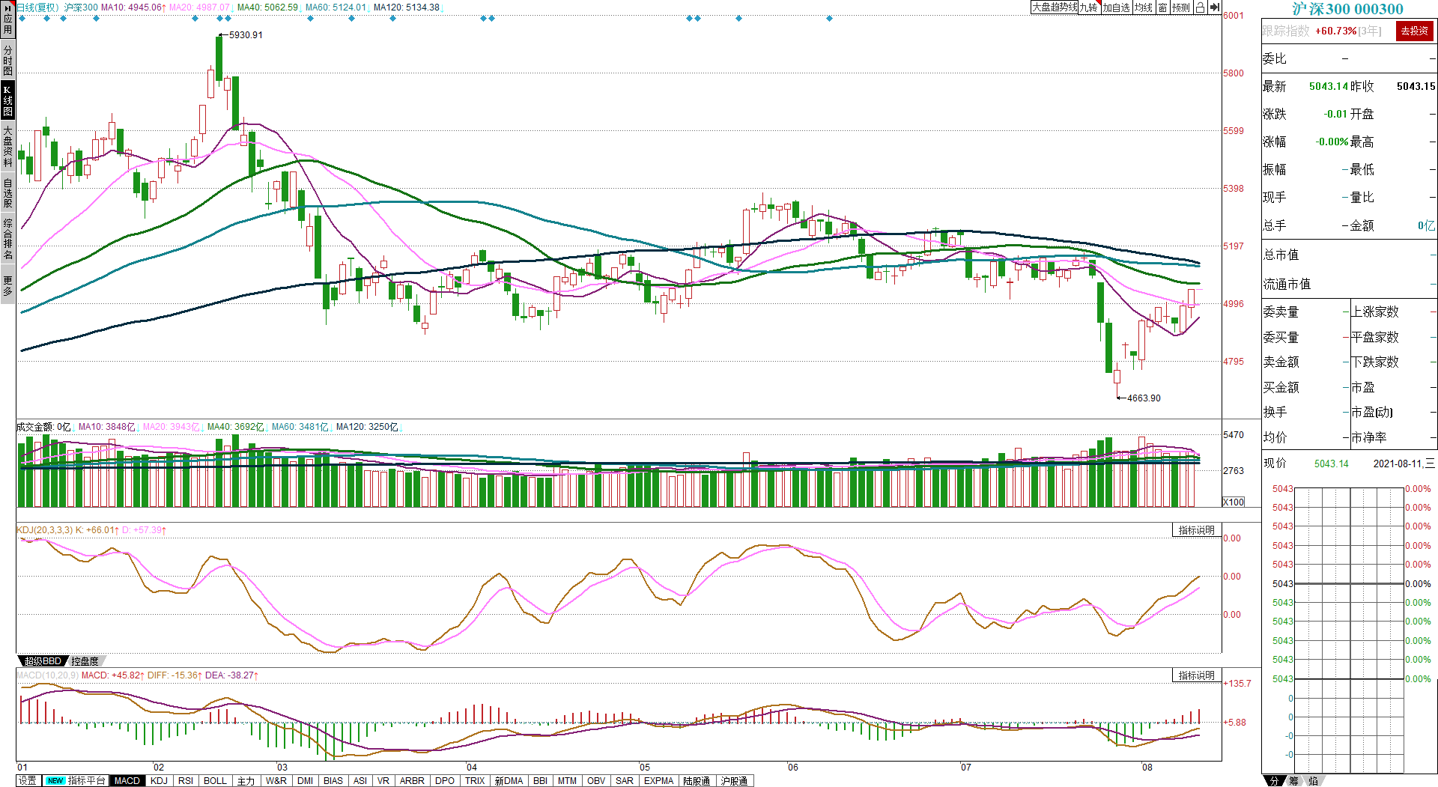The width and height of the screenshot is (1438, 787).
Task: Switch to the 超级BBD tab
Action: pyautogui.click(x=43, y=661)
